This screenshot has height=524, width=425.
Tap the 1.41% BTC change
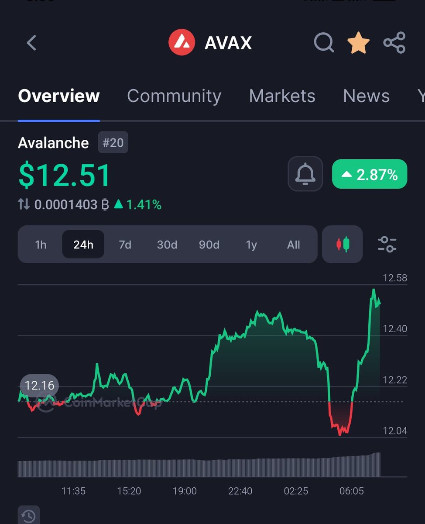pyautogui.click(x=138, y=204)
